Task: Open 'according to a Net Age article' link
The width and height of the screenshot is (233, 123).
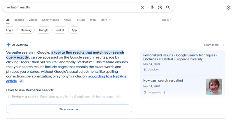Action: 107,76
